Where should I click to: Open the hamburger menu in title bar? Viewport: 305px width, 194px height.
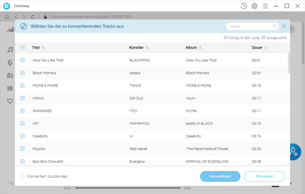click(265, 6)
